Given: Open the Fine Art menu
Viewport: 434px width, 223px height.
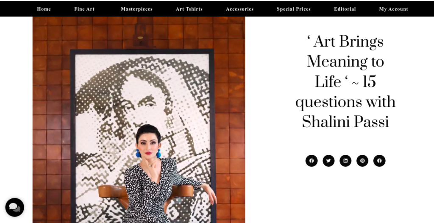Looking at the screenshot, I should click(x=84, y=9).
